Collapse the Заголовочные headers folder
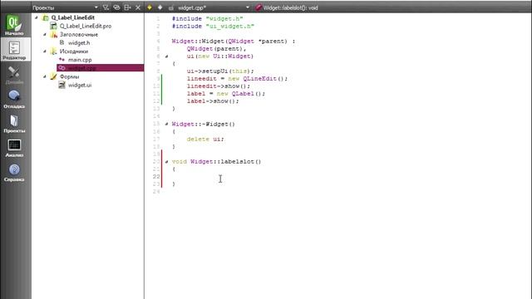This screenshot has height=299, width=532. pos(44,35)
